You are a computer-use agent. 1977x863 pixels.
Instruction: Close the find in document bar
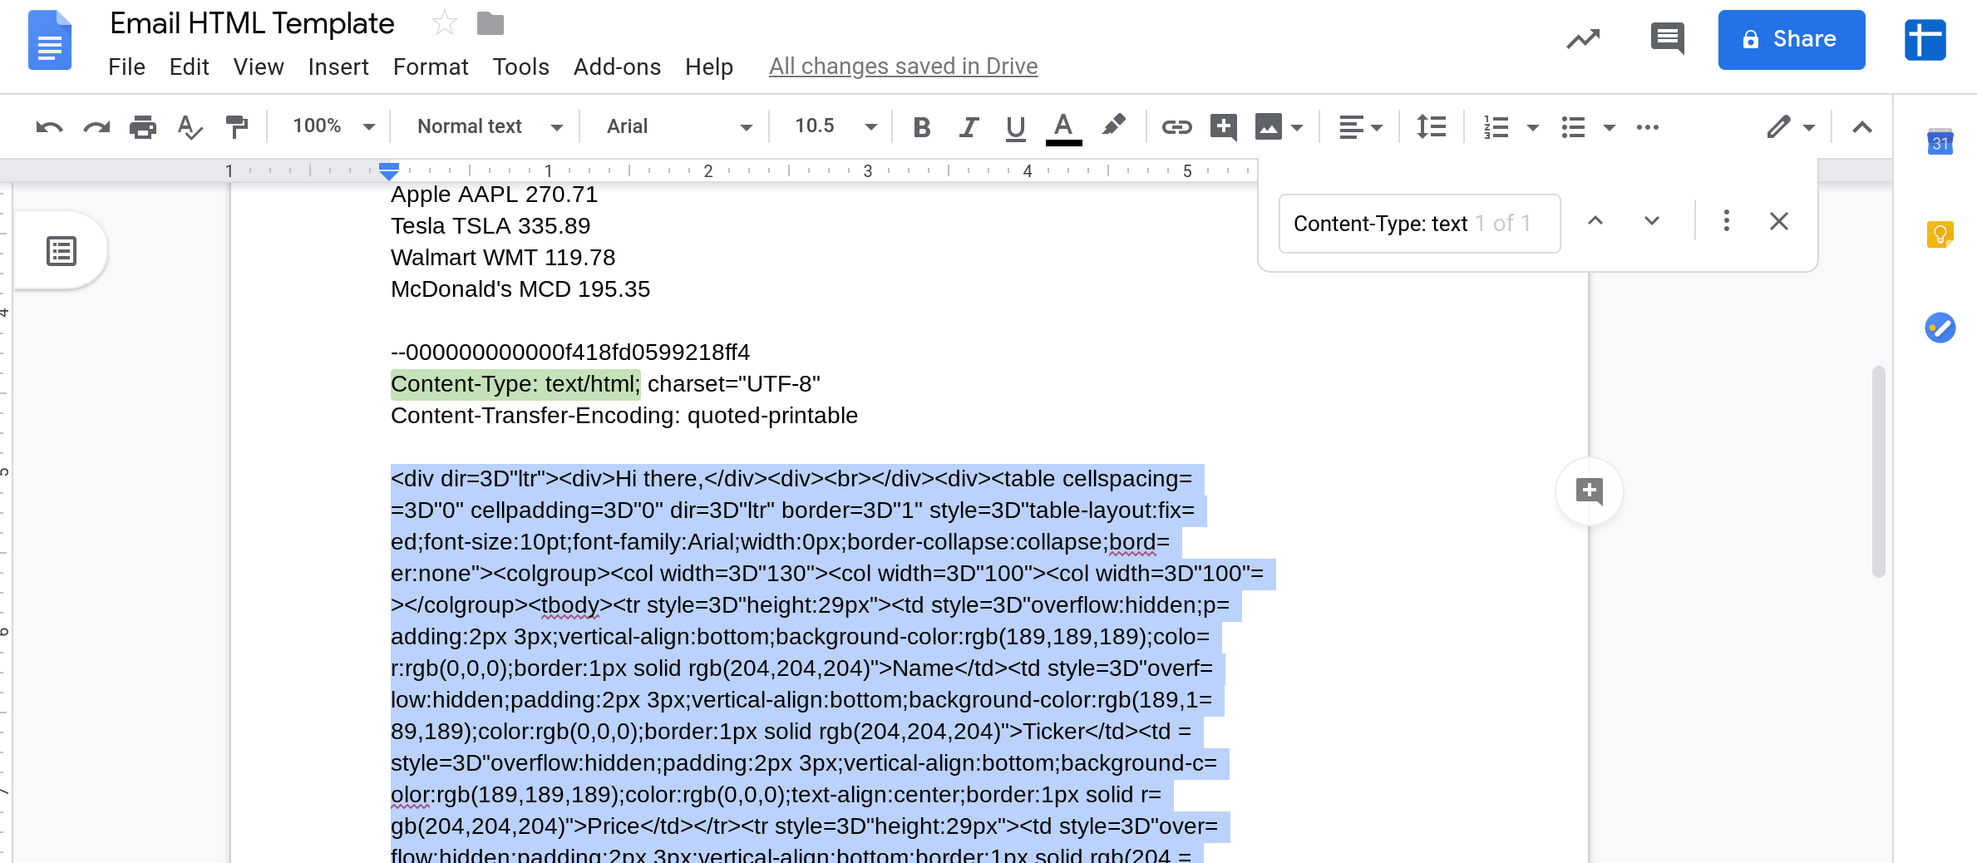click(x=1778, y=221)
